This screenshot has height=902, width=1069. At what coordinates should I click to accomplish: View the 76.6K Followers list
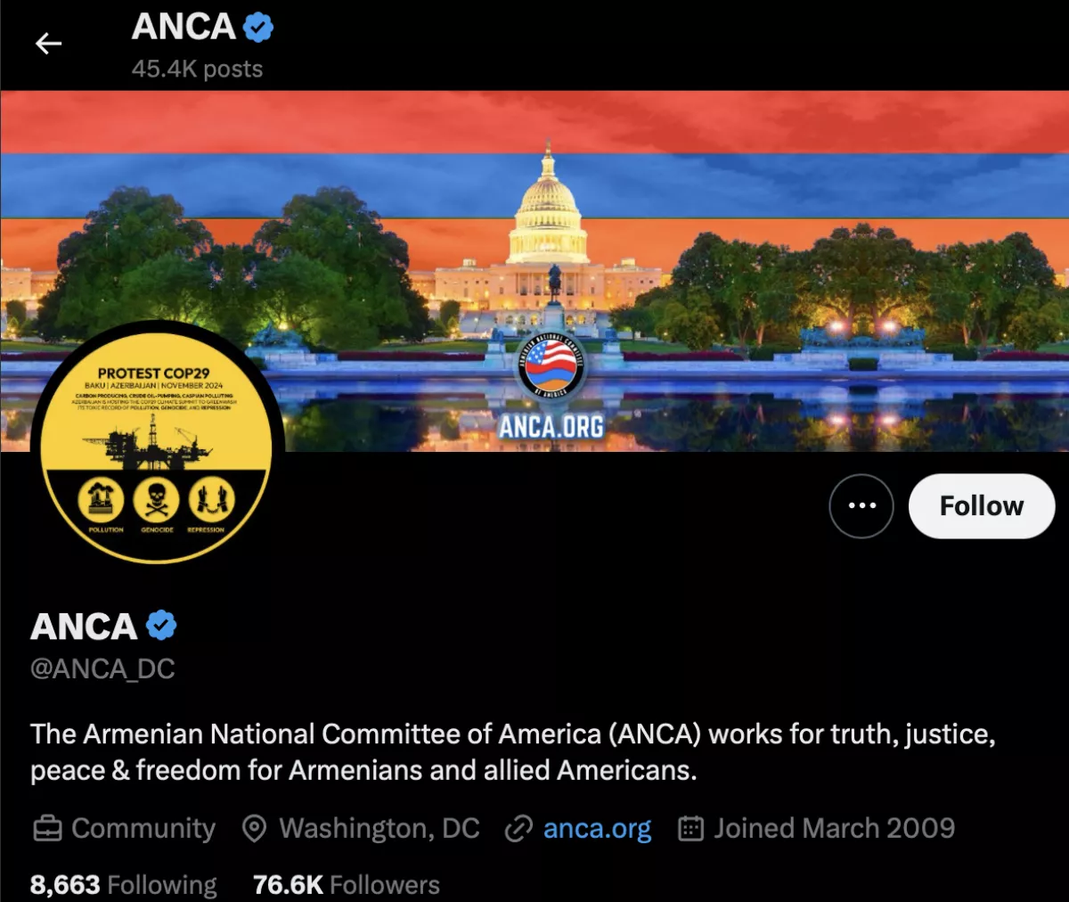pos(347,884)
